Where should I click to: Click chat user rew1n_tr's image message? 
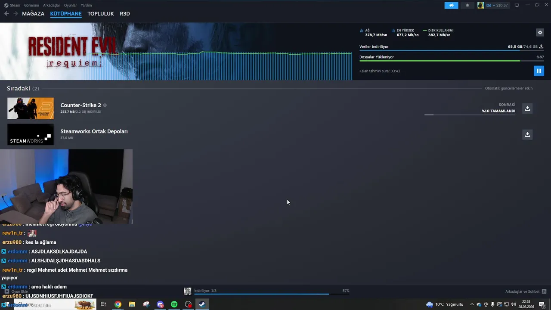32,233
